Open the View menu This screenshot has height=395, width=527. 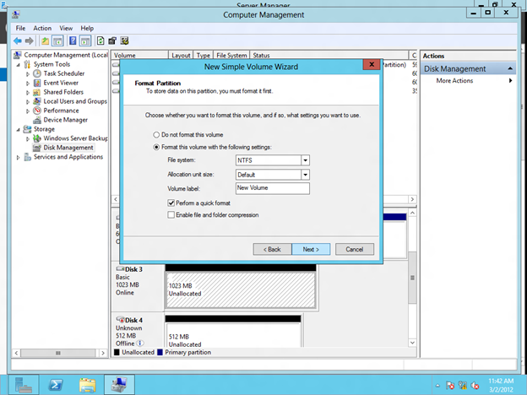point(66,28)
